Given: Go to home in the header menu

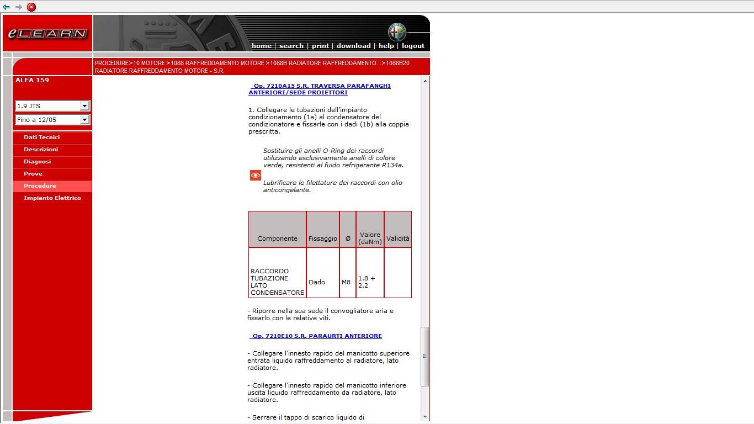Looking at the screenshot, I should point(262,46).
